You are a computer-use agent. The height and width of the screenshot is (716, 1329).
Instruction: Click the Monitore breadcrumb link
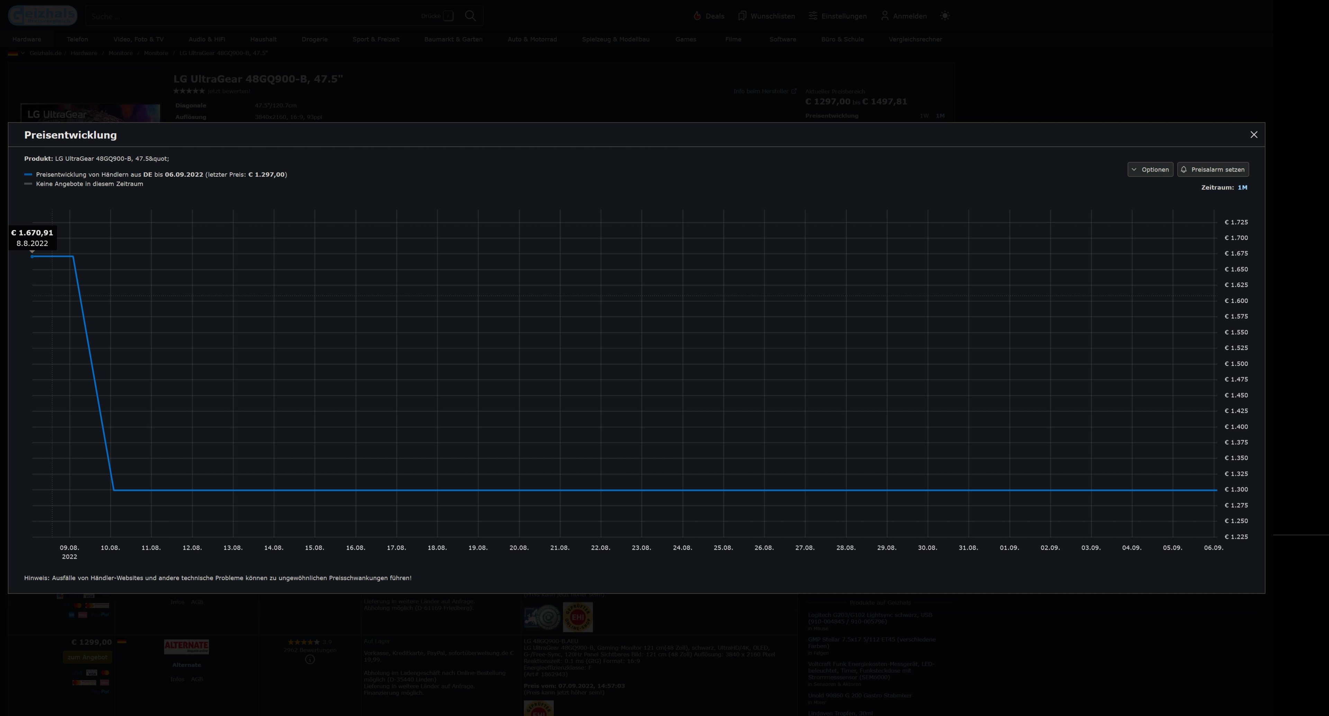[121, 53]
